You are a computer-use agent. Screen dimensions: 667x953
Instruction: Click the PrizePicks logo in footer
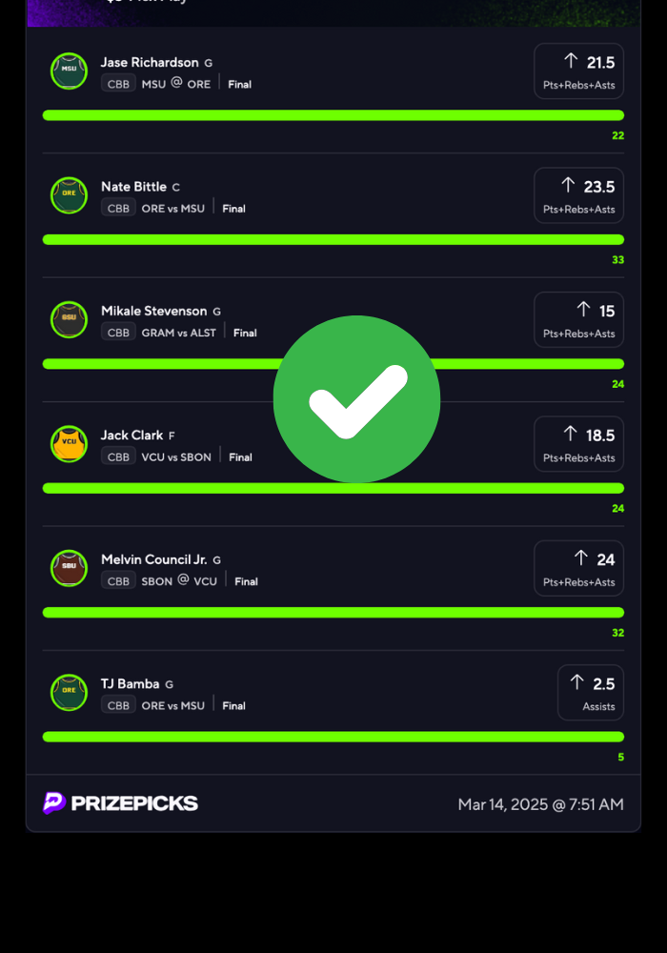(120, 802)
